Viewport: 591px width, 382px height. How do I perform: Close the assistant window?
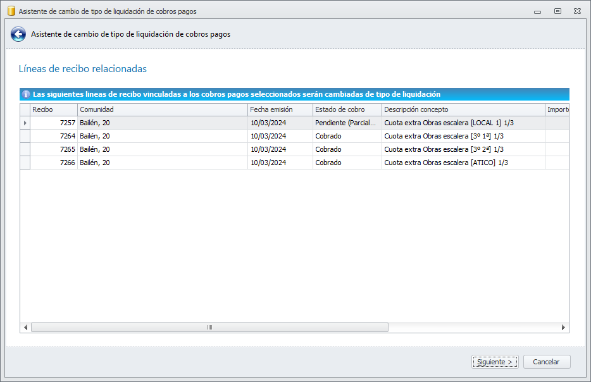point(577,11)
